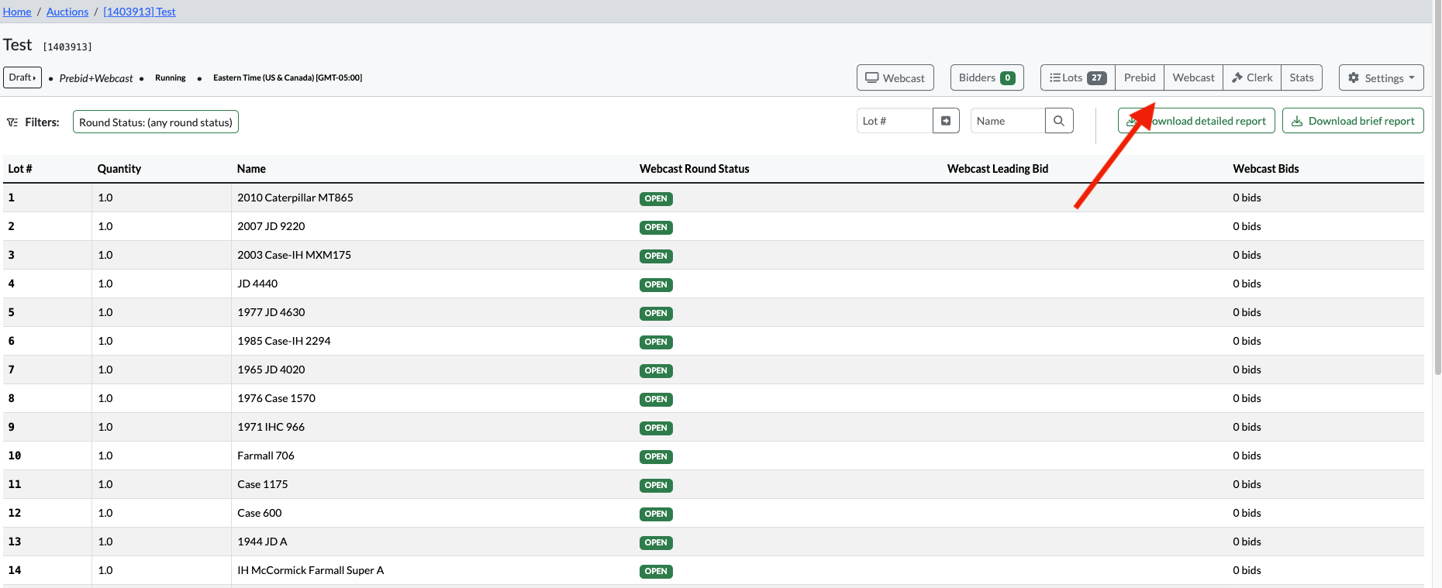The height and width of the screenshot is (588, 1442).
Task: Click Download brief report
Action: pyautogui.click(x=1352, y=121)
